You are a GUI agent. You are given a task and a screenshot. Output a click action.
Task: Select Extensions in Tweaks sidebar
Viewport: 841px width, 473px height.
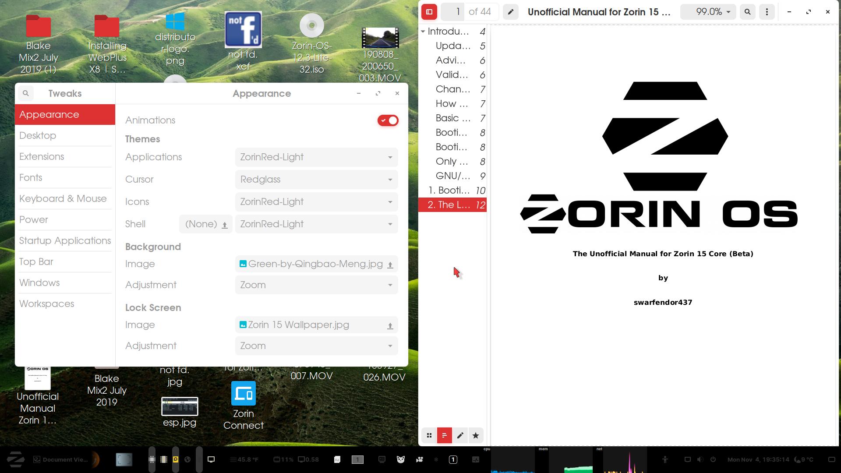(x=42, y=156)
